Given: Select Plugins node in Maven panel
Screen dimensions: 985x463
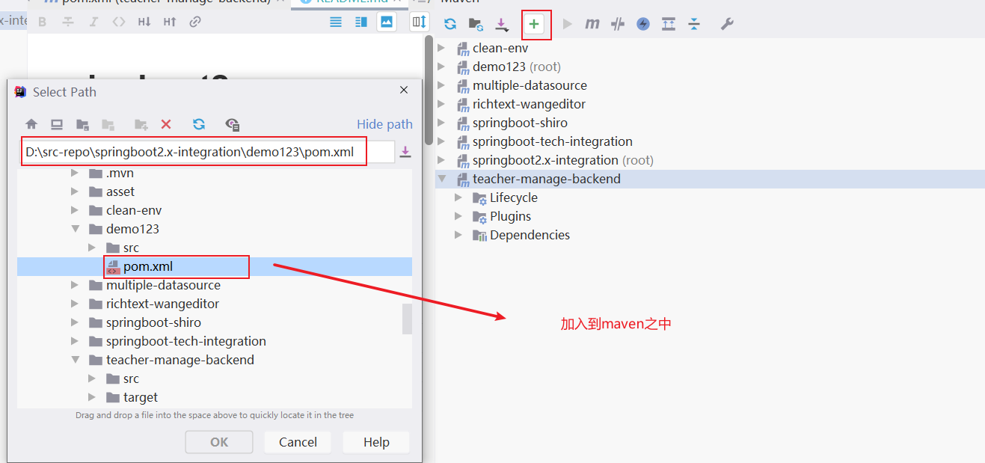Looking at the screenshot, I should coord(510,216).
